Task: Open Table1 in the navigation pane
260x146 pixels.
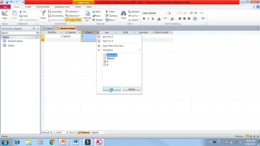Action: pyautogui.click(x=11, y=45)
